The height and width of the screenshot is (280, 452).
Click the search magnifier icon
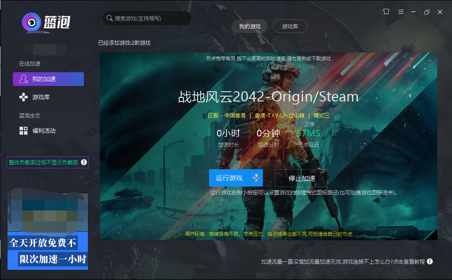[x=110, y=18]
